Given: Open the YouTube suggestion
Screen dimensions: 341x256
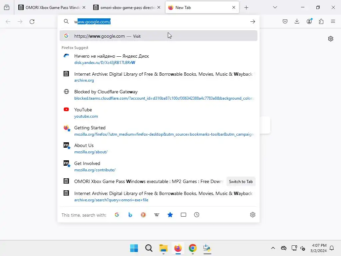Looking at the screenshot, I should (x=158, y=113).
